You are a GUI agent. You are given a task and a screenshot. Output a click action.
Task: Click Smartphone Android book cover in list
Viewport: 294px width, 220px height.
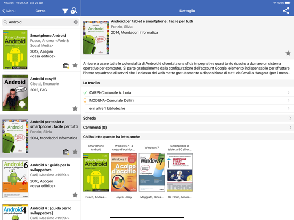[x=15, y=50]
